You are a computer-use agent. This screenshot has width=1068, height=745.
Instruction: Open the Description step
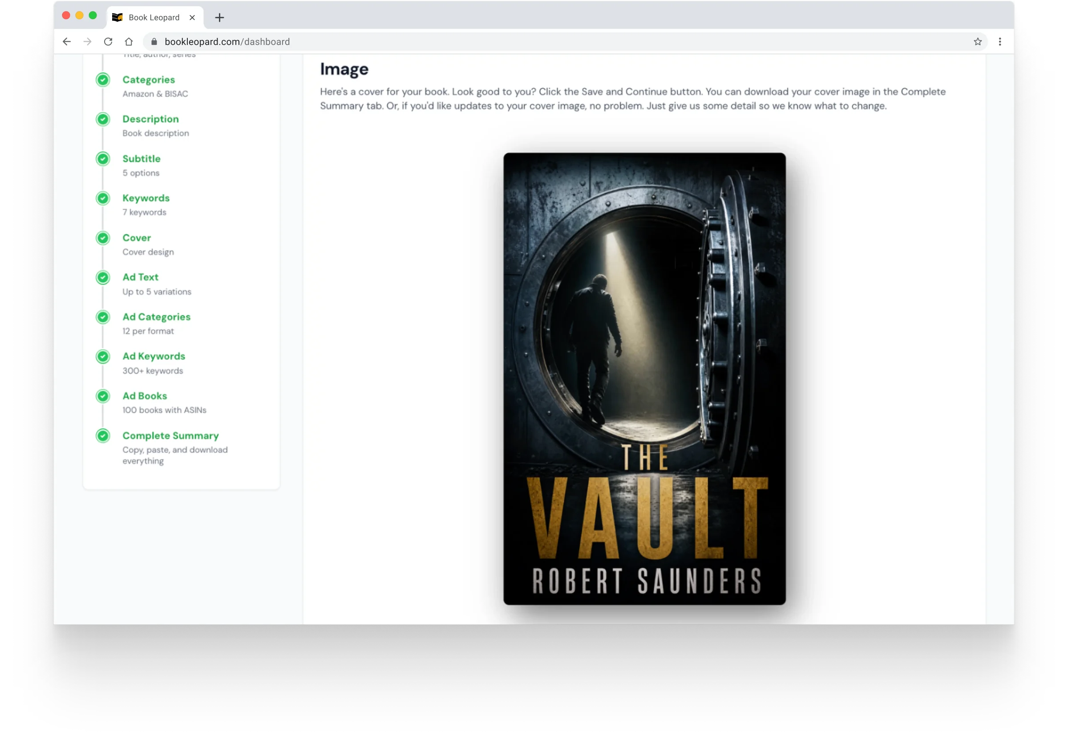151,119
